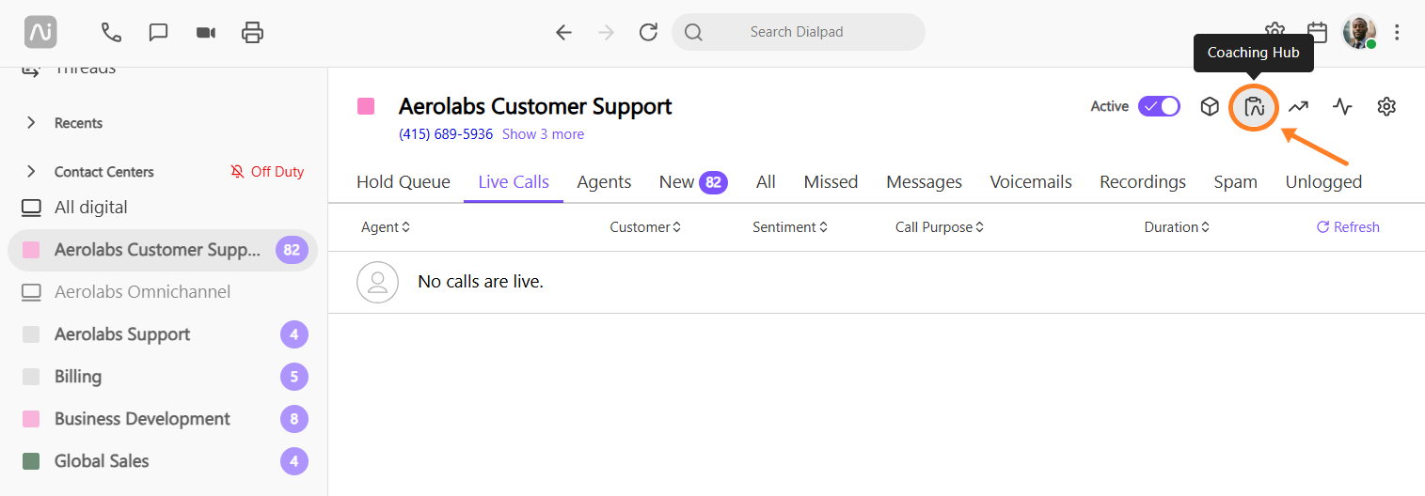
Task: Switch to the All tab
Action: tap(766, 182)
